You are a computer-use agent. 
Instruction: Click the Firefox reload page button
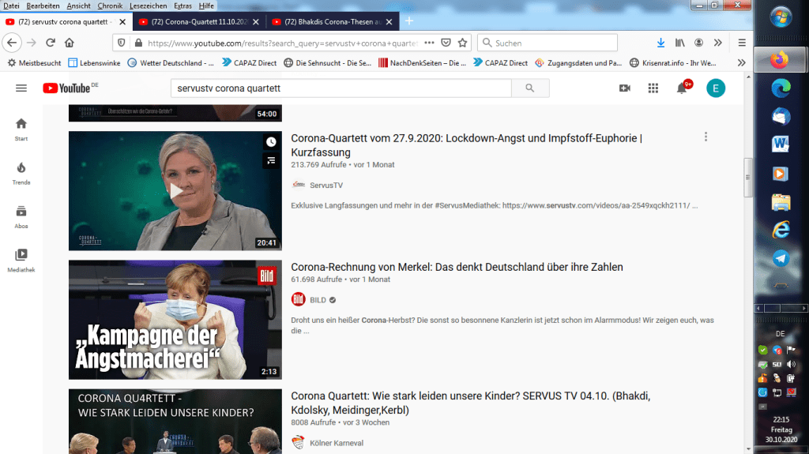(x=51, y=43)
